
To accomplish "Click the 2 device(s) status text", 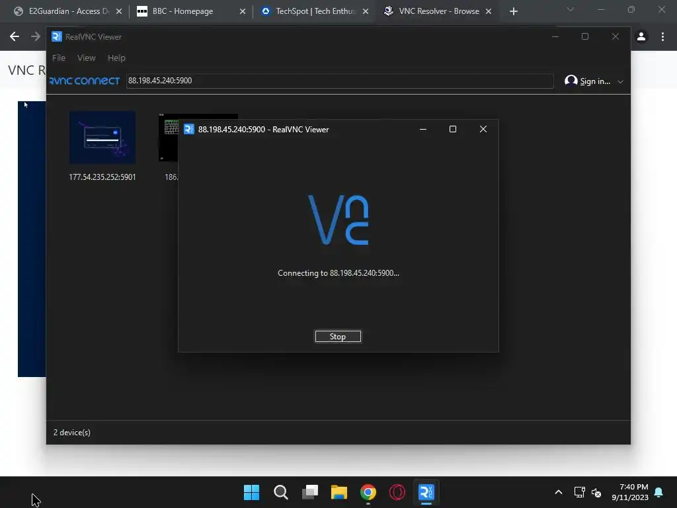I will pyautogui.click(x=72, y=433).
